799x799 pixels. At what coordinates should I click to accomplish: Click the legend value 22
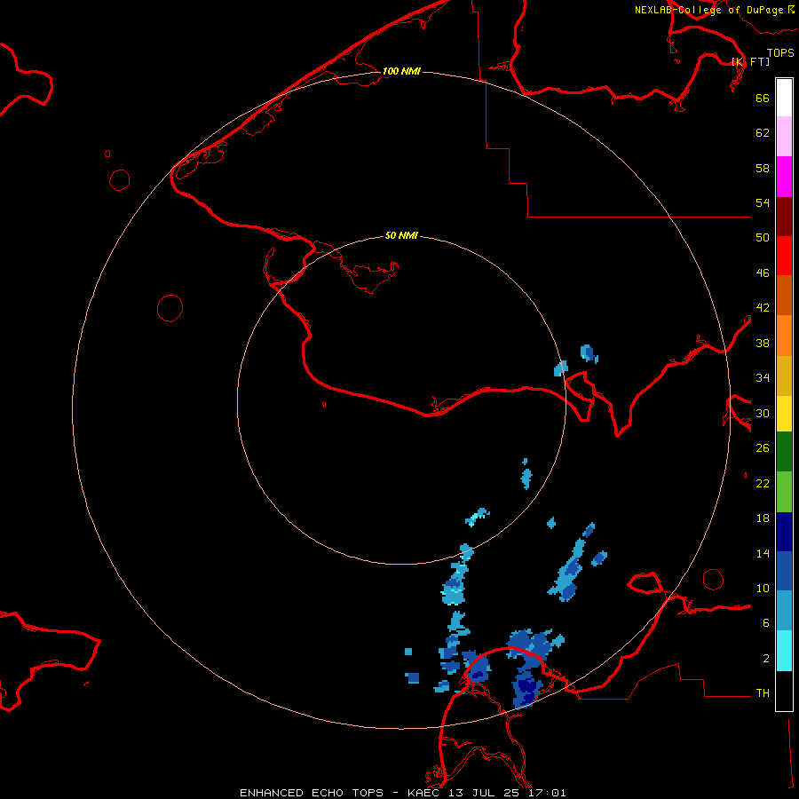[763, 484]
